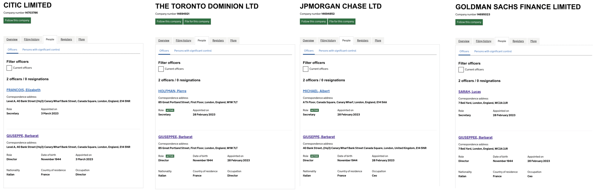Open Registers tab of GOLDMAN SACHS FINANCE LIMITED
This screenshot has height=190, width=593.
518,41
